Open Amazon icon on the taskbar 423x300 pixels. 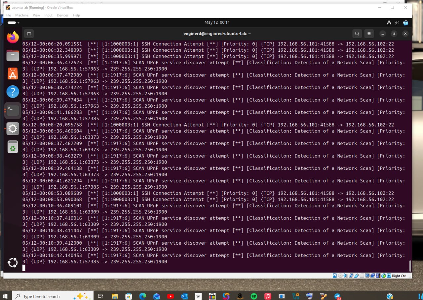pyautogui.click(x=240, y=296)
